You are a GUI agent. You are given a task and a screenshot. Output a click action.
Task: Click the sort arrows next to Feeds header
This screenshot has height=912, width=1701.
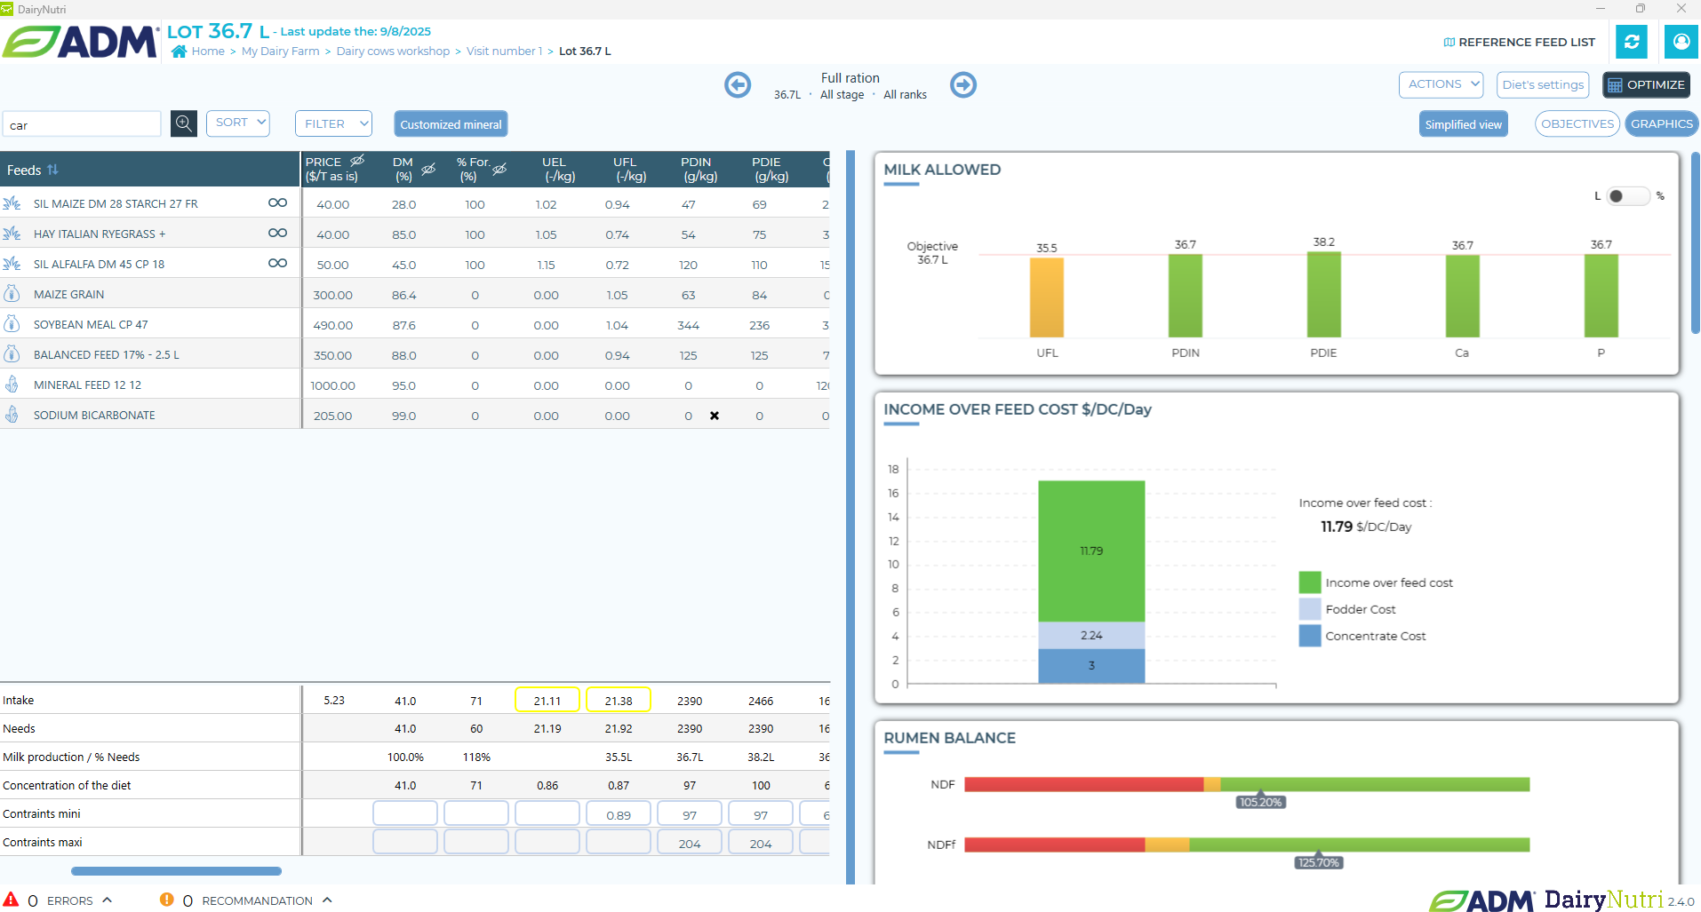coord(52,169)
